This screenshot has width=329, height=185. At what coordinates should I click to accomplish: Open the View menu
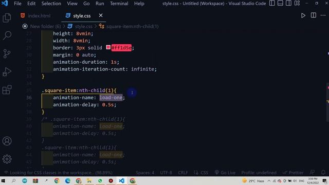[x=72, y=4]
